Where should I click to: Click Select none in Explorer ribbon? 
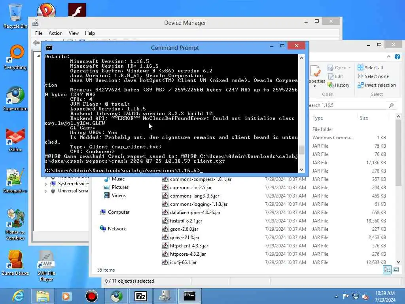(x=373, y=76)
